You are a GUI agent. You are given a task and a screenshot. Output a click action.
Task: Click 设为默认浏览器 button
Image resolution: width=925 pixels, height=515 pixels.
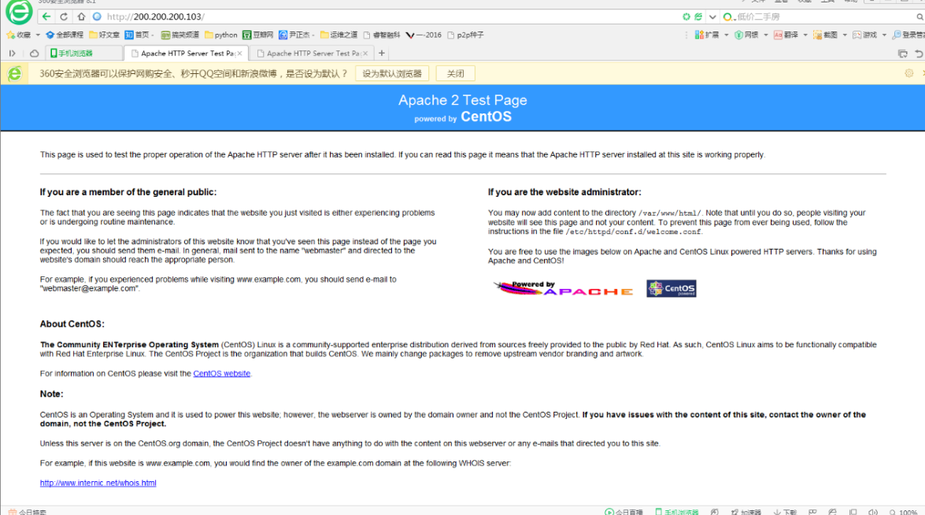[x=392, y=74]
